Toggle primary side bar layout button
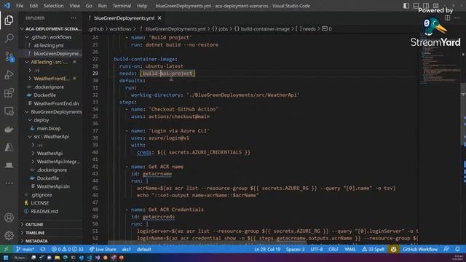The image size is (466, 262). 406,6
